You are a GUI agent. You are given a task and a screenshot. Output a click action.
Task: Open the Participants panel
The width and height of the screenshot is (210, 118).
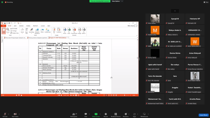point(73,115)
